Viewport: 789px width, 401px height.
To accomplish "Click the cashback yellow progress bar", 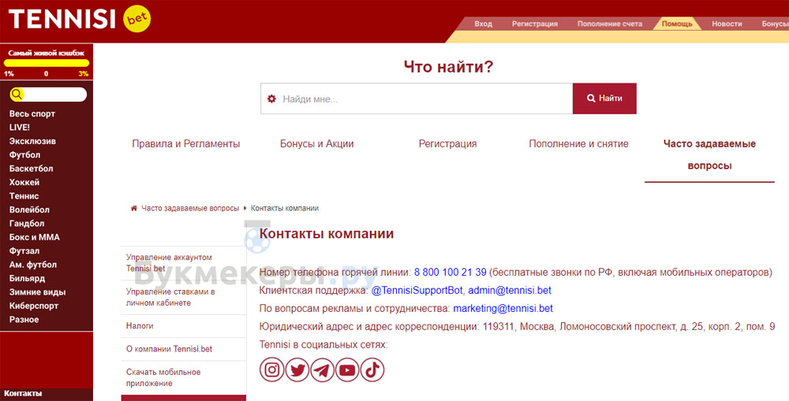I will pos(47,63).
